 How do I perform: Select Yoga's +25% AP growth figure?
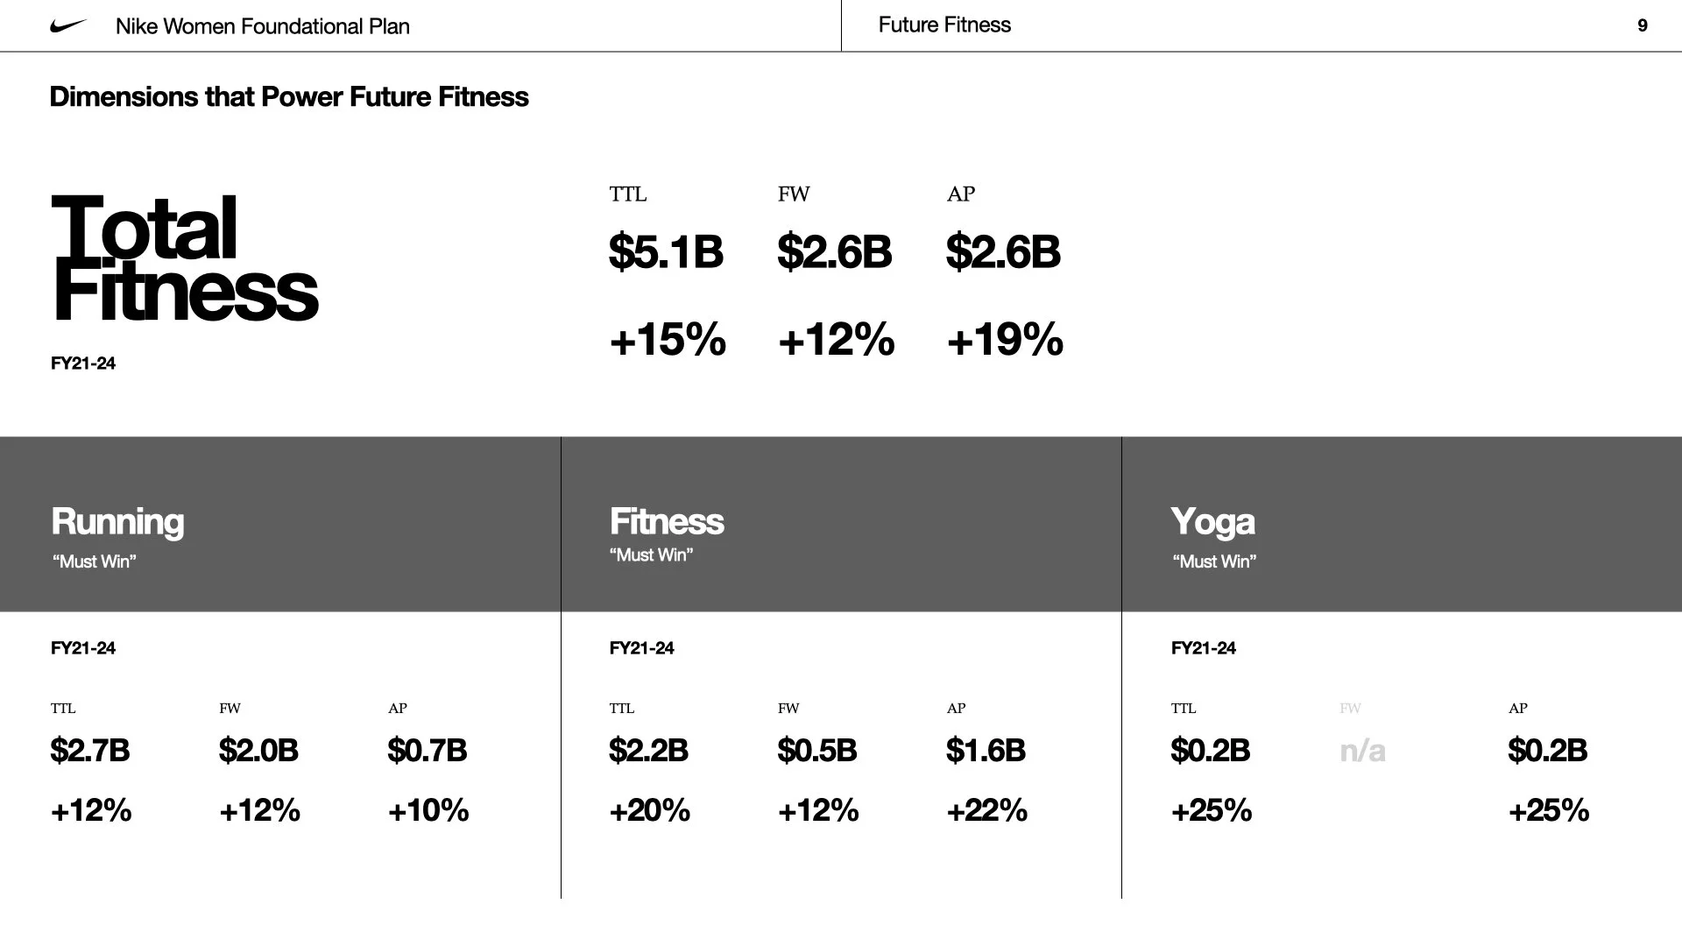[x=1548, y=810]
